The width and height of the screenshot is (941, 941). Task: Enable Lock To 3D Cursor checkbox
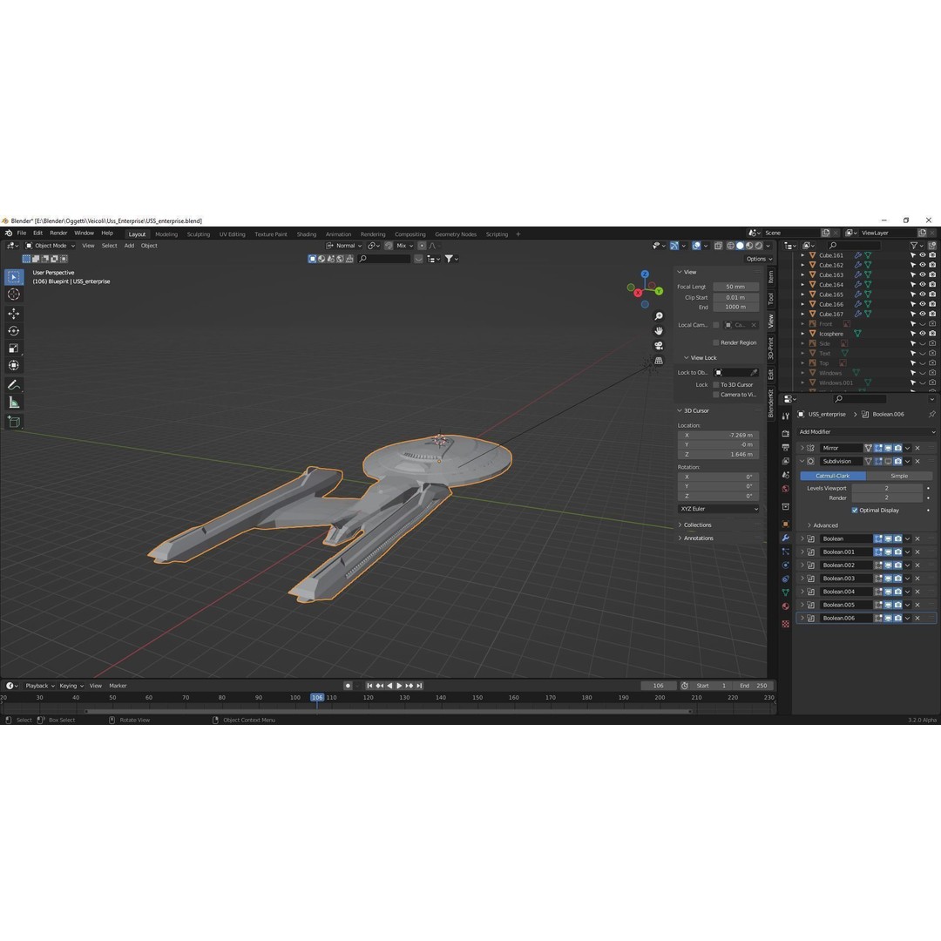(716, 385)
